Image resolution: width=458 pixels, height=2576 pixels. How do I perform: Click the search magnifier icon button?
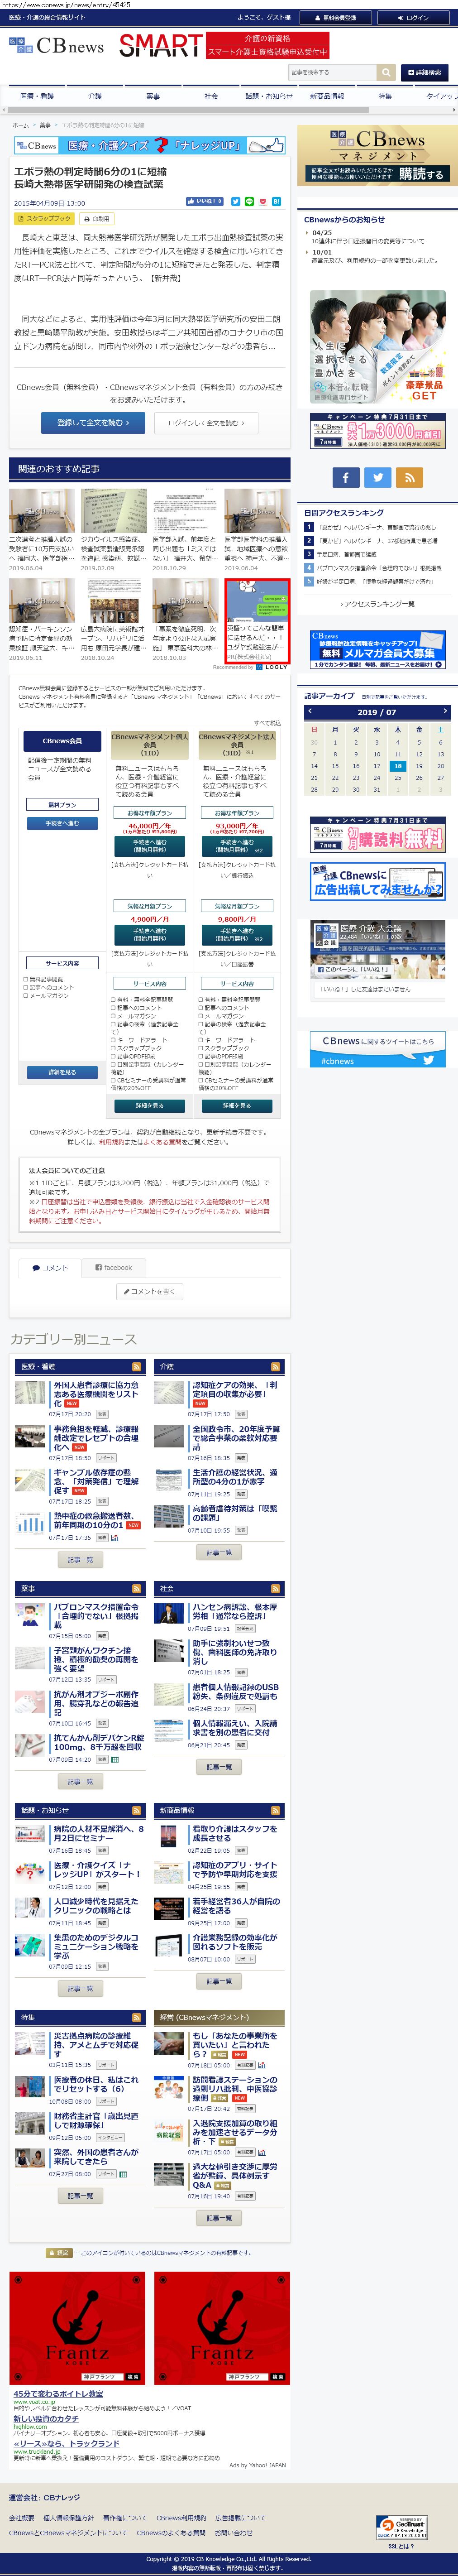(x=385, y=72)
